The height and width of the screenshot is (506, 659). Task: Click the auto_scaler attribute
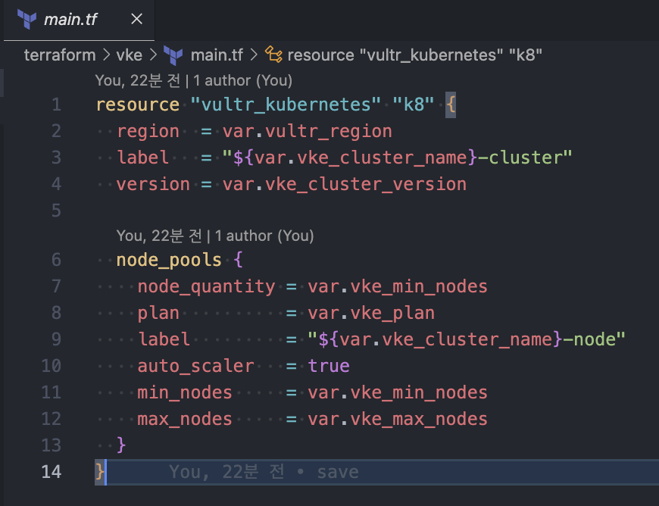click(196, 366)
